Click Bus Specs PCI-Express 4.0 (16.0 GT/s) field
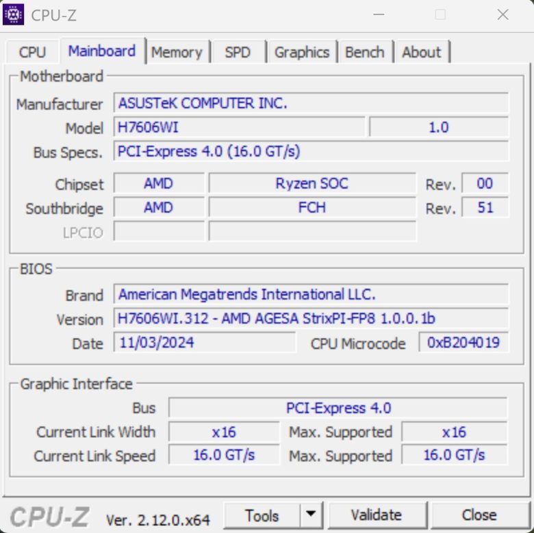Image resolution: width=534 pixels, height=533 pixels. 311,151
